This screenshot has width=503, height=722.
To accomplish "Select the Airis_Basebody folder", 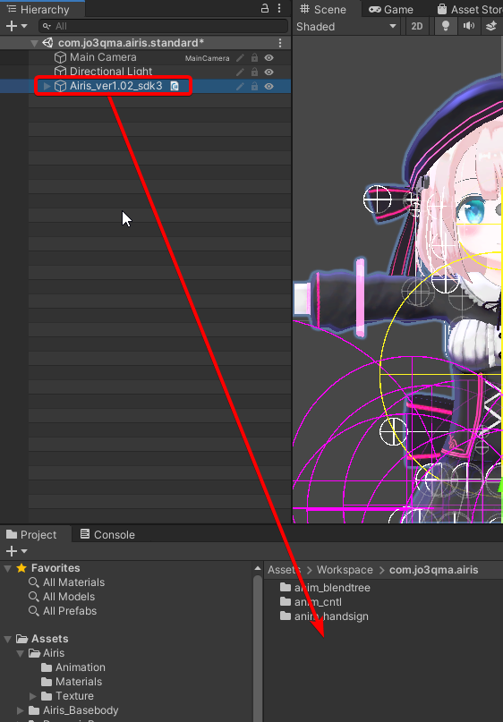I will tap(81, 710).
